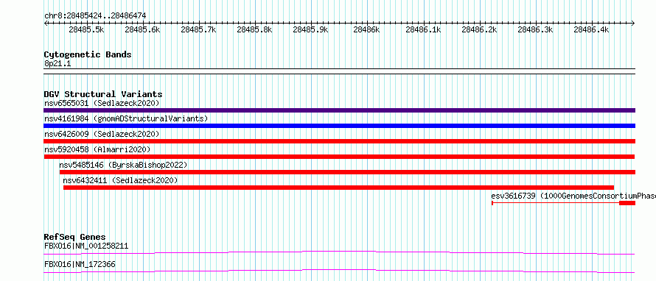This screenshot has height=281, width=656.
Task: Click the DGV Structural Variants track heading
Action: pos(103,94)
